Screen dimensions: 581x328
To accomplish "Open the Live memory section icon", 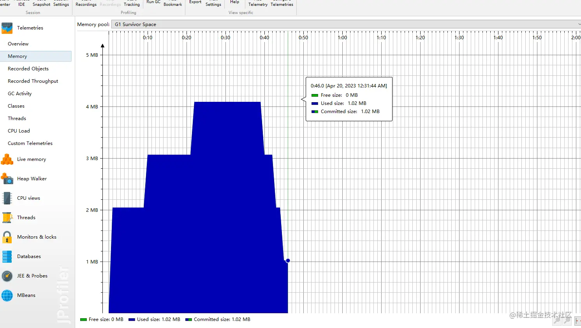I will [7, 159].
